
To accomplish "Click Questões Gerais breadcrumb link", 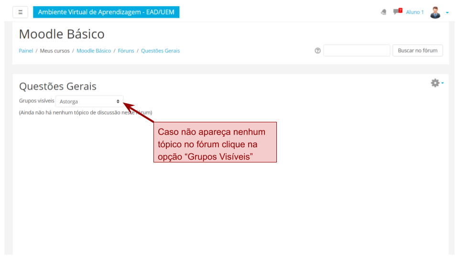I will [160, 51].
